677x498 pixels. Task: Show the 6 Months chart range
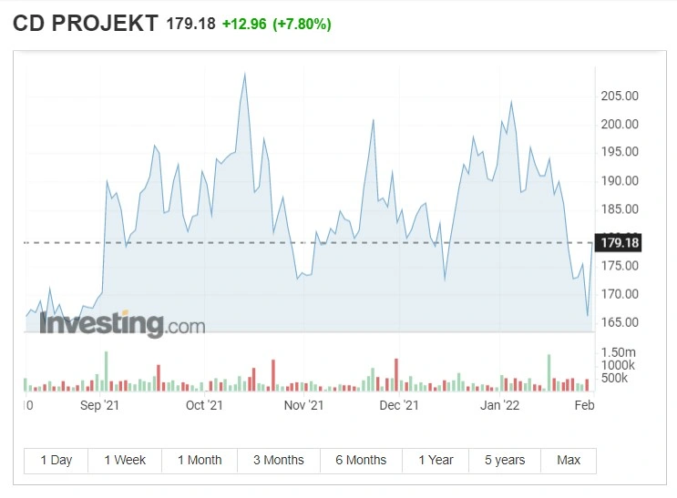(361, 461)
